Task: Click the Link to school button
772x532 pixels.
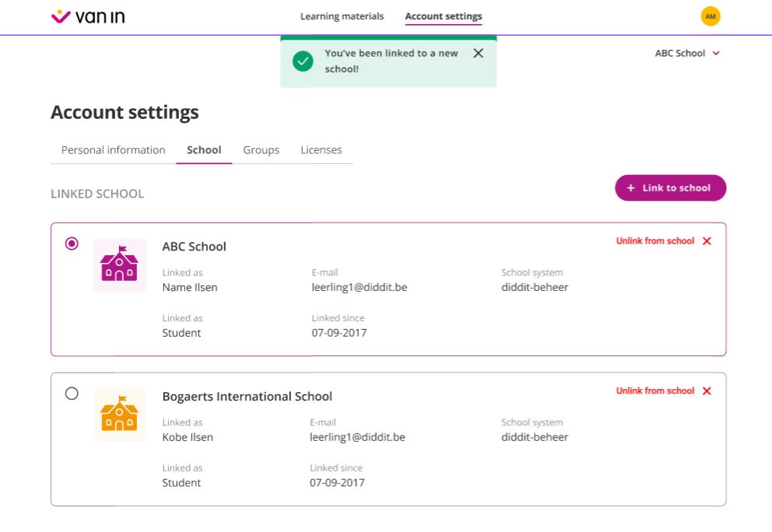Action: 669,188
